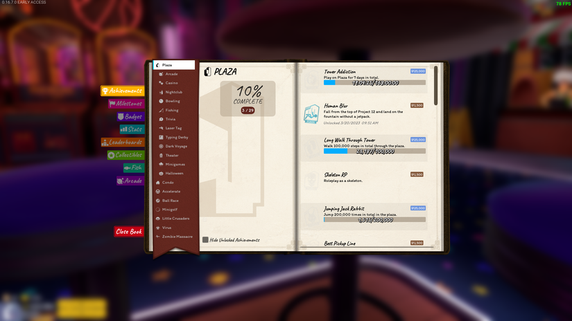The image size is (572, 321).
Task: Open the Fishing achievements category
Action: (171, 110)
